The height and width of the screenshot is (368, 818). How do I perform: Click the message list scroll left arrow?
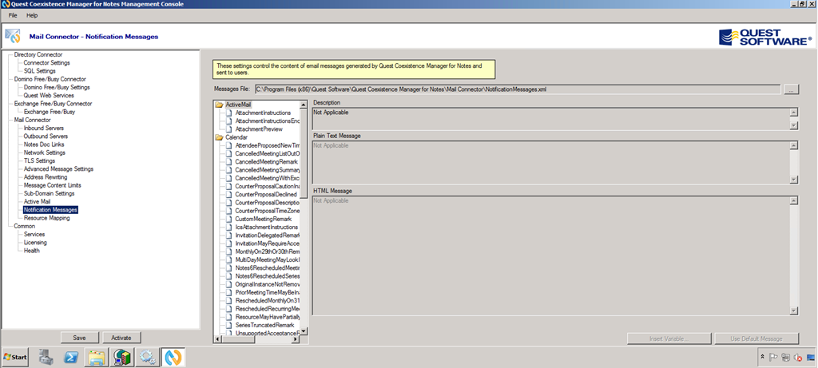coord(217,339)
